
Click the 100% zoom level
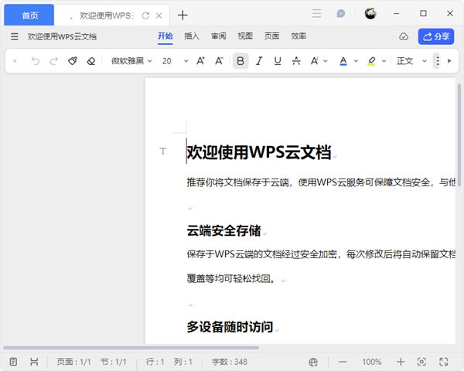372,362
